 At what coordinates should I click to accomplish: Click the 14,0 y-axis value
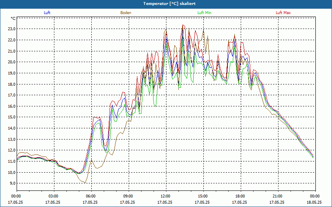point(12,128)
